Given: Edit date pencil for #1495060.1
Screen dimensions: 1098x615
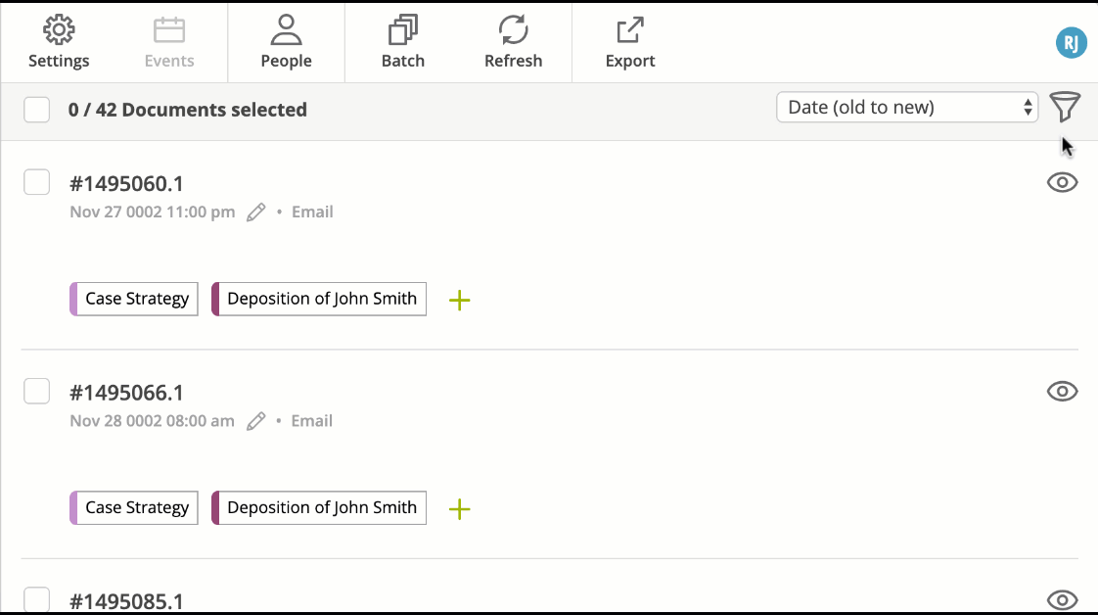Looking at the screenshot, I should coord(256,212).
